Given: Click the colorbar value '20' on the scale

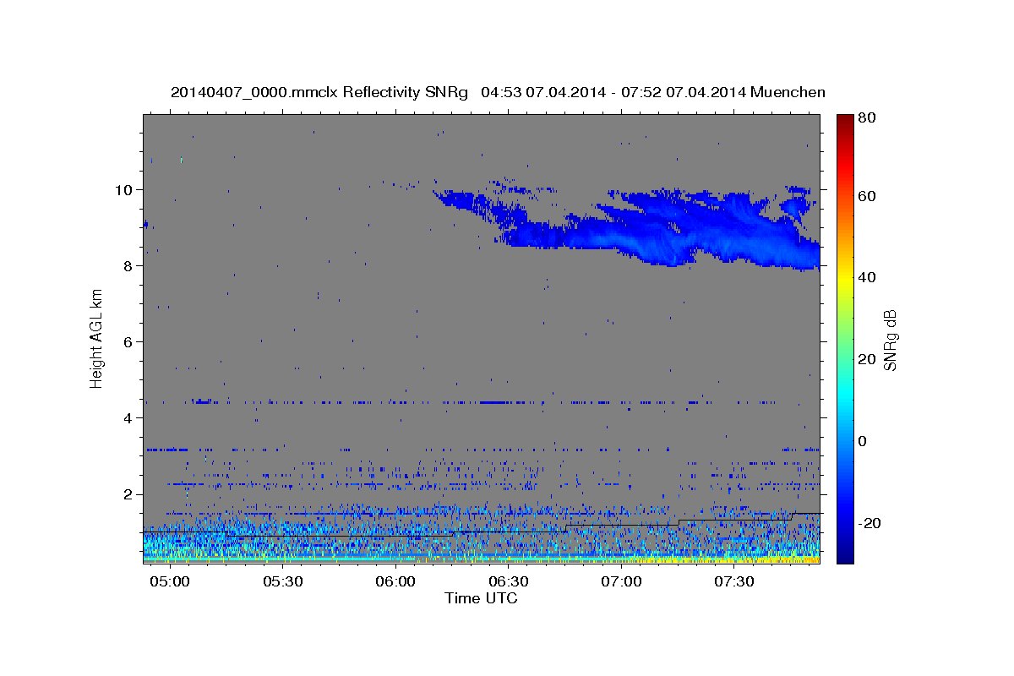Looking at the screenshot, I should click(866, 359).
